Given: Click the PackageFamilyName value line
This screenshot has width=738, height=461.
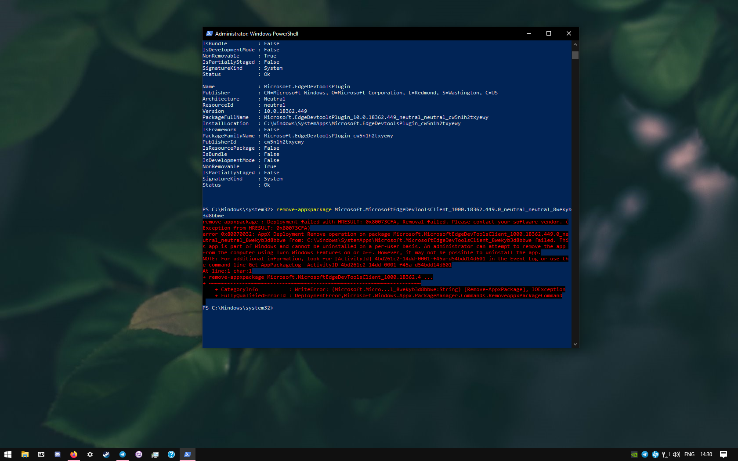Looking at the screenshot, I should (329, 136).
